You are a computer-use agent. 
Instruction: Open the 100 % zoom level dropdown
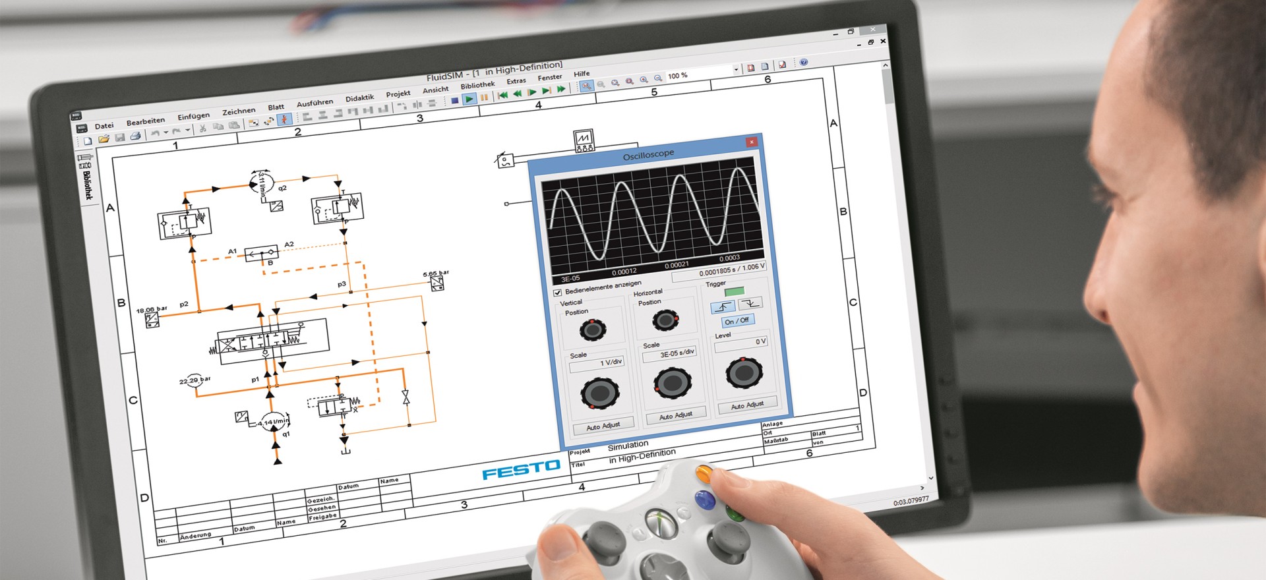tap(736, 69)
